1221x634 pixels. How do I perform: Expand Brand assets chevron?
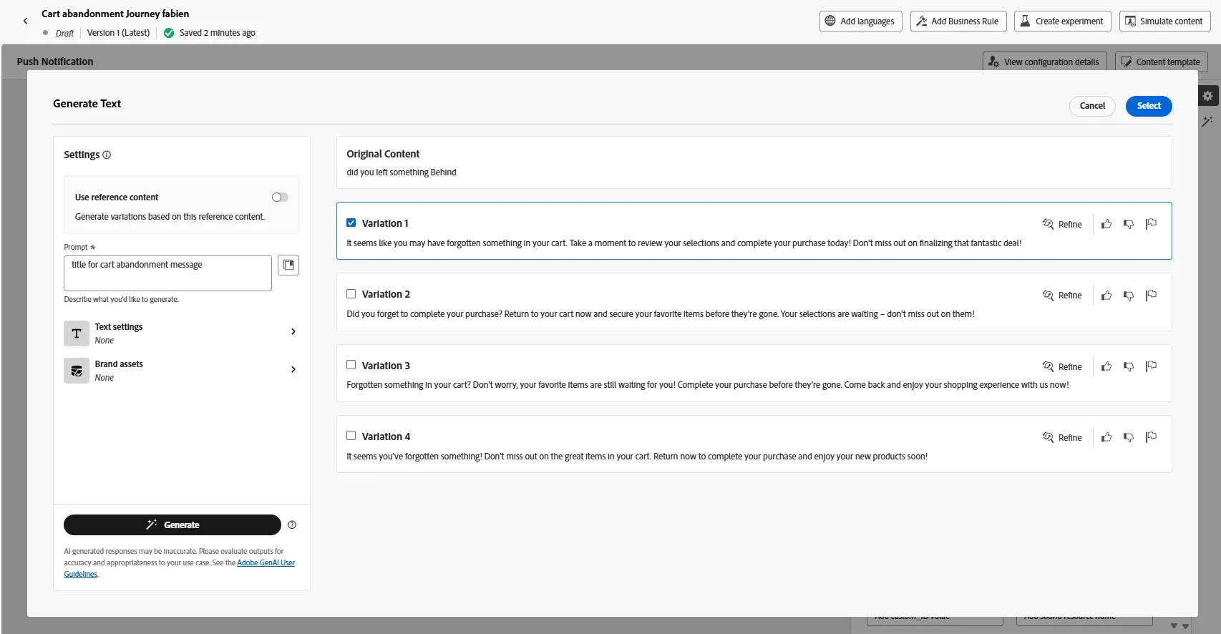tap(293, 369)
